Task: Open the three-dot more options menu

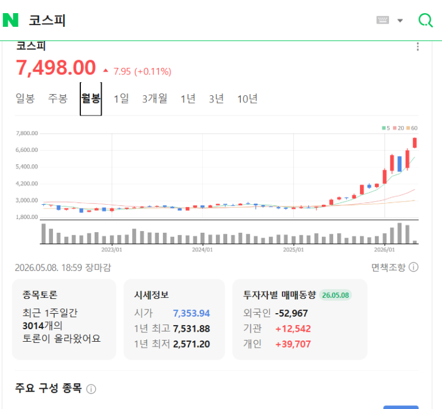Action: [418, 46]
